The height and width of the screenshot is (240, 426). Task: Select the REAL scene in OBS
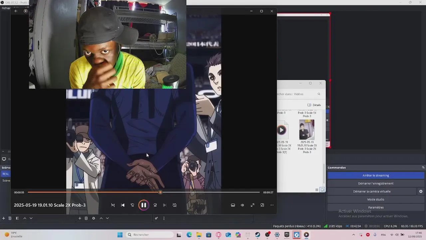[6, 174]
